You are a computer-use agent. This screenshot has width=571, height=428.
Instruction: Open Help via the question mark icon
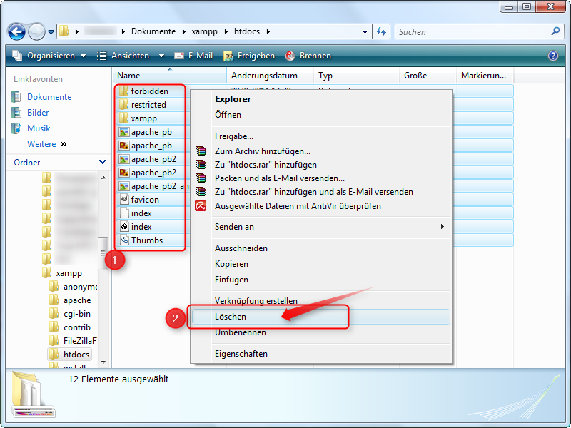click(552, 56)
